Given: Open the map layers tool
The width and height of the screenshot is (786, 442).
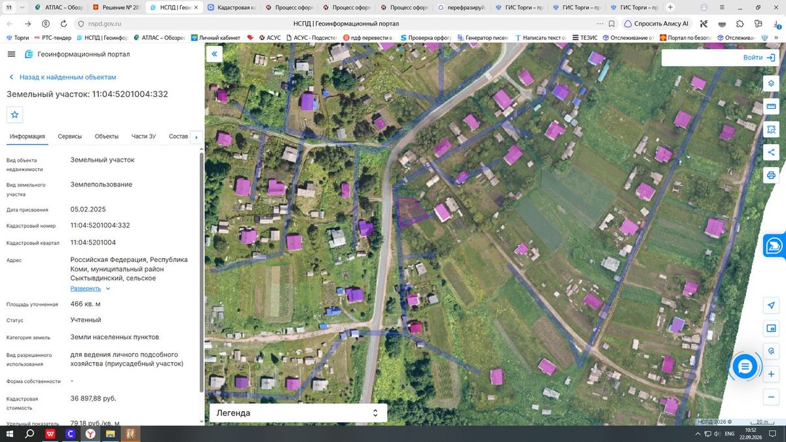Looking at the screenshot, I should 771,84.
